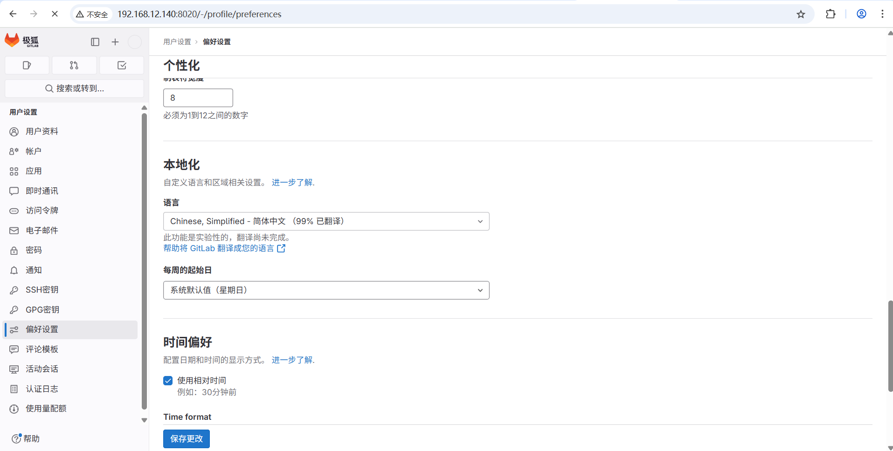This screenshot has width=893, height=451.
Task: Open the 每周的起始日 first day dropdown
Action: tap(326, 290)
